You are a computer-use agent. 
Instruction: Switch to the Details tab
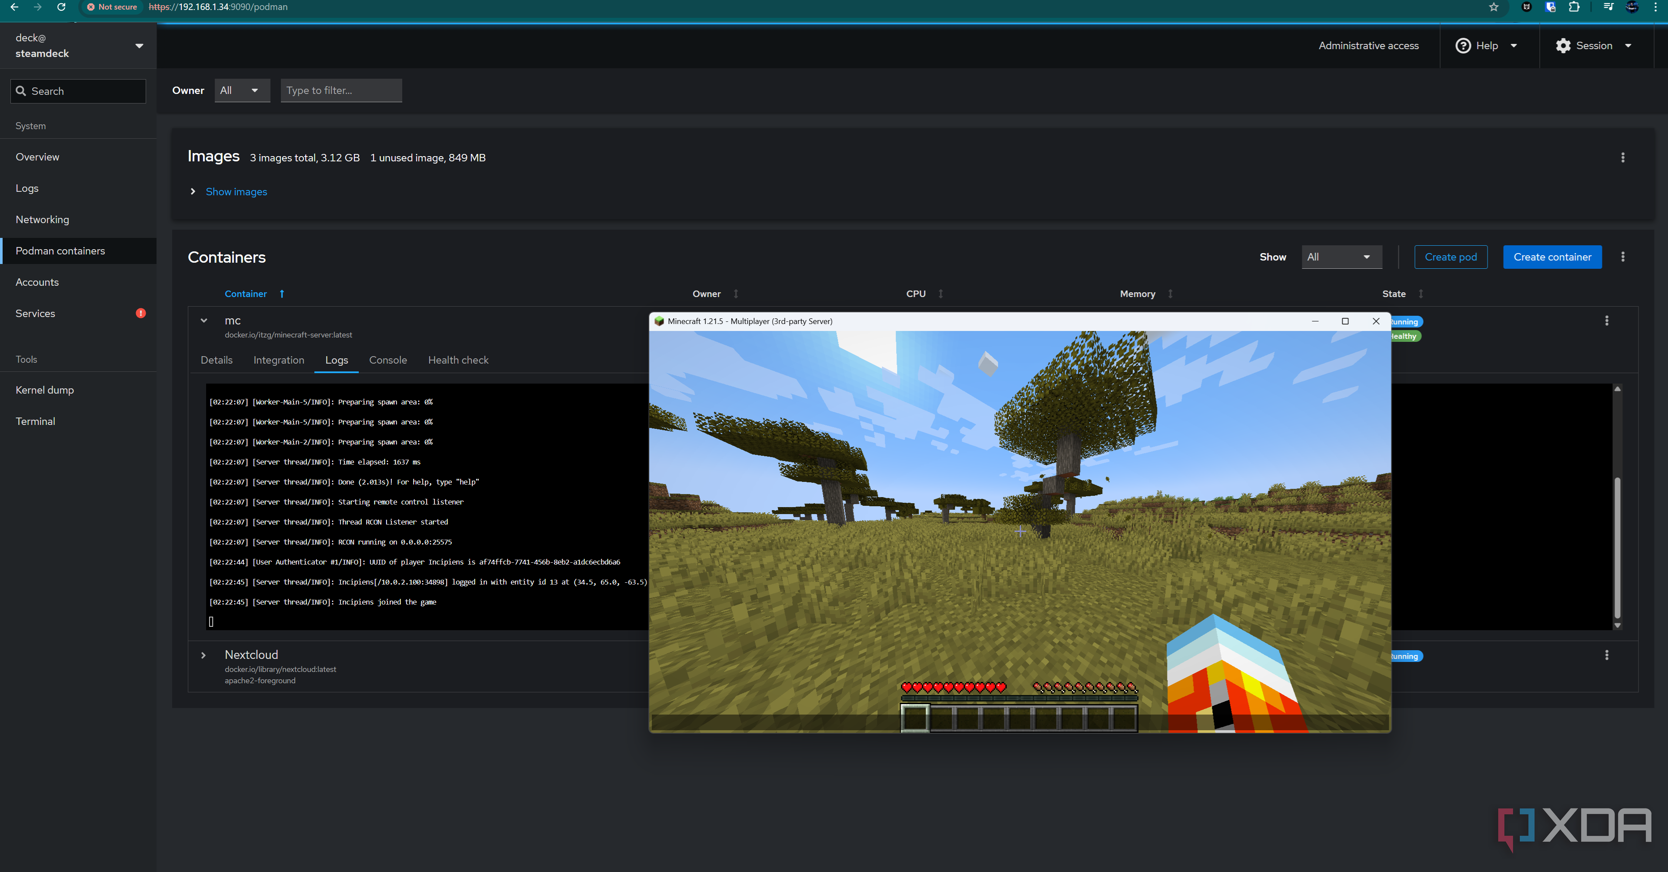(216, 360)
